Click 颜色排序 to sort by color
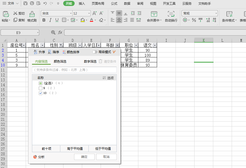 (x=71, y=52)
